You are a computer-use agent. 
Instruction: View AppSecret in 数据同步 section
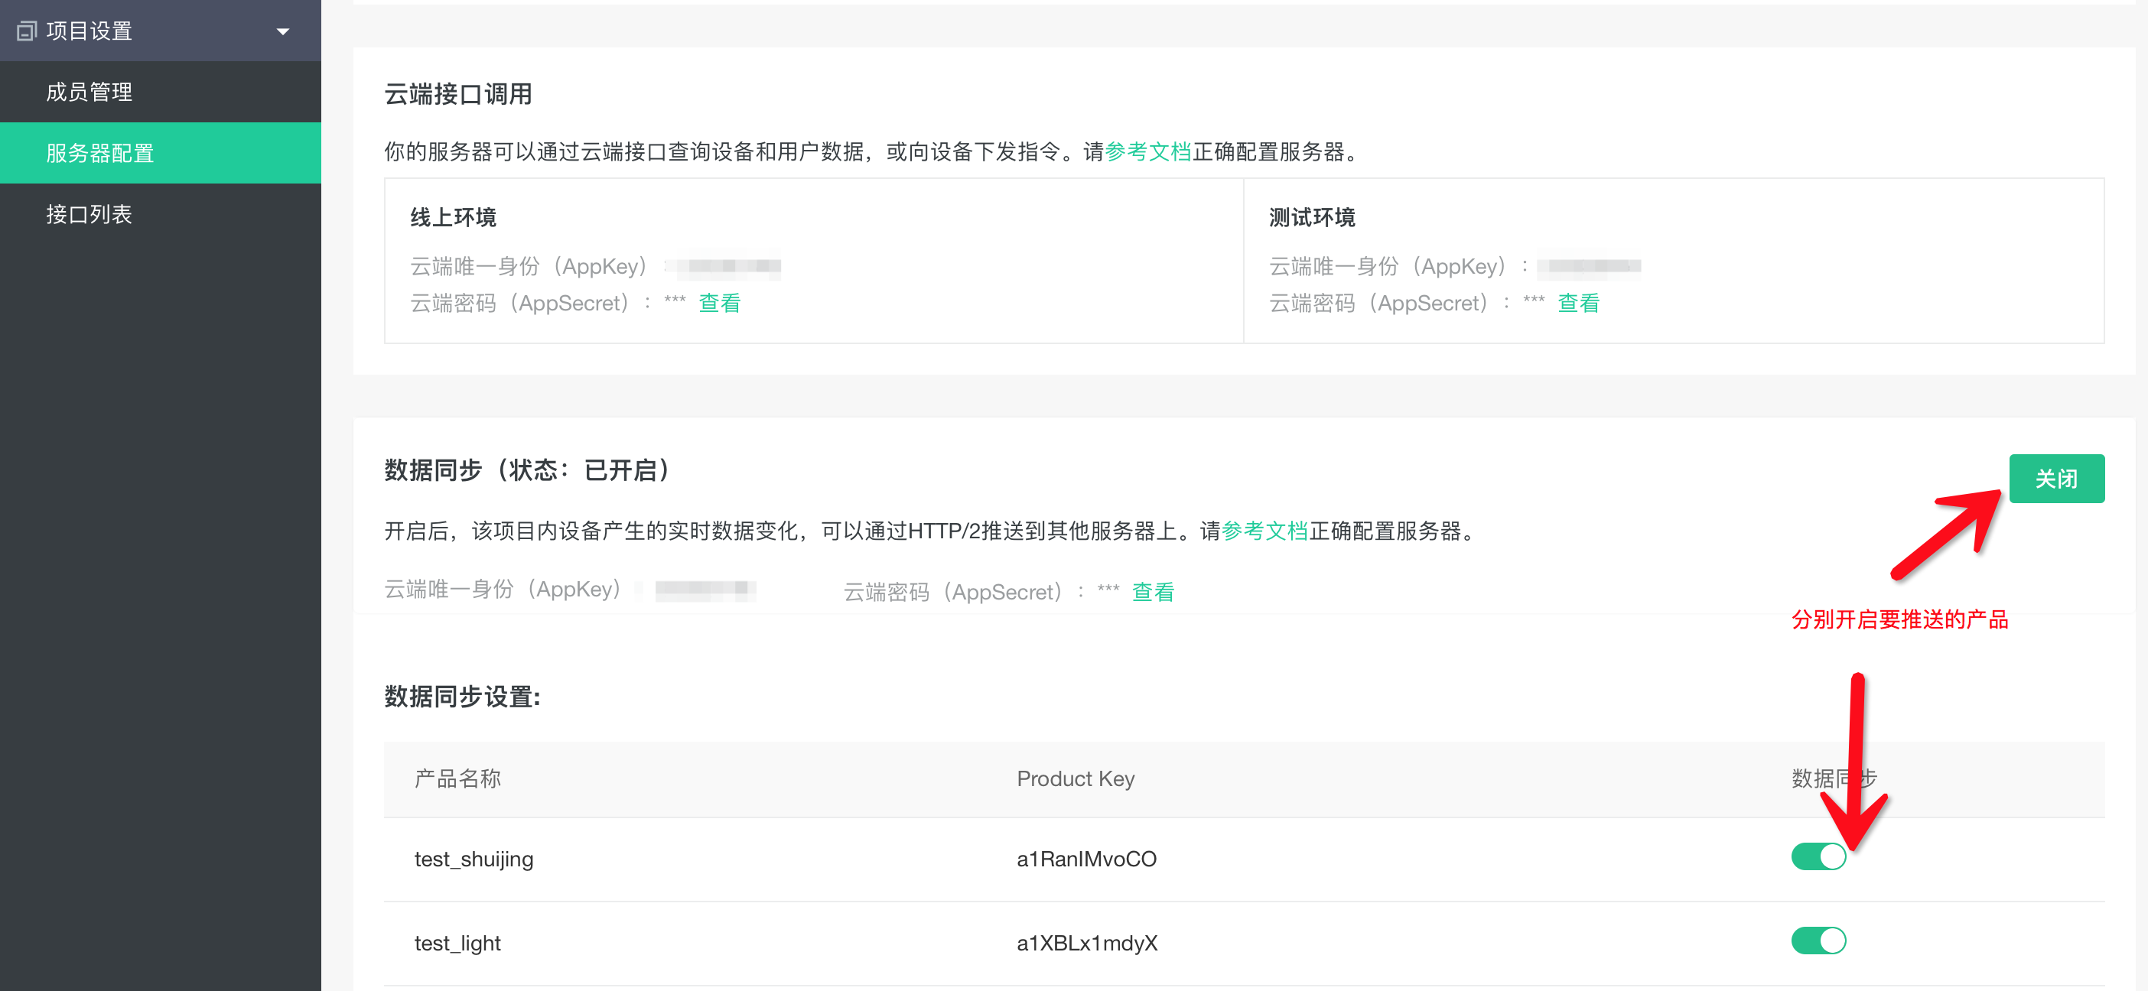(x=1152, y=592)
